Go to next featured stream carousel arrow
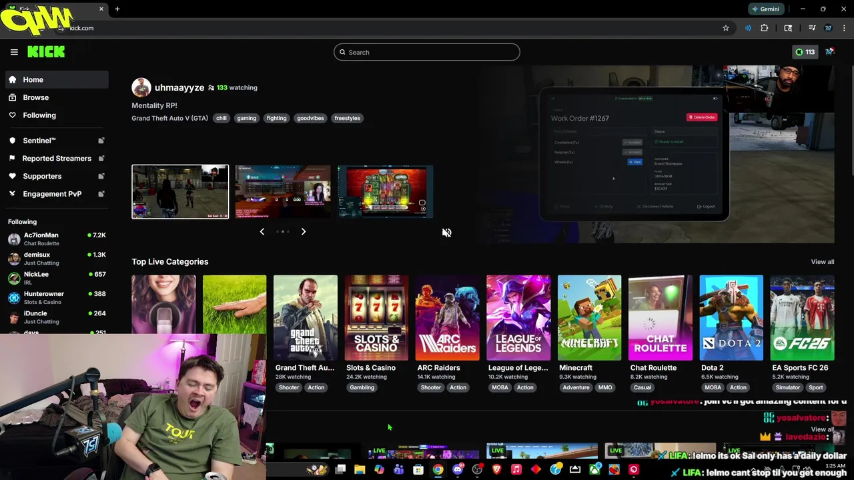The width and height of the screenshot is (854, 480). tap(304, 231)
